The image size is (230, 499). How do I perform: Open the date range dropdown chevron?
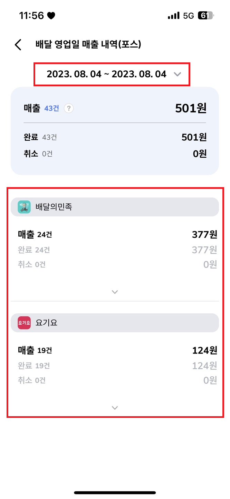tap(177, 74)
